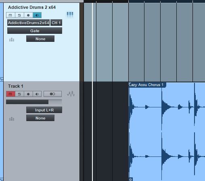This screenshot has width=205, height=181.
Task: Select the Addictive Drums 2 x64 track name
Action: coord(32,7)
